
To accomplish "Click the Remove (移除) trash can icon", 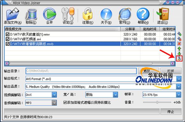I will pyautogui.click(x=31, y=14).
